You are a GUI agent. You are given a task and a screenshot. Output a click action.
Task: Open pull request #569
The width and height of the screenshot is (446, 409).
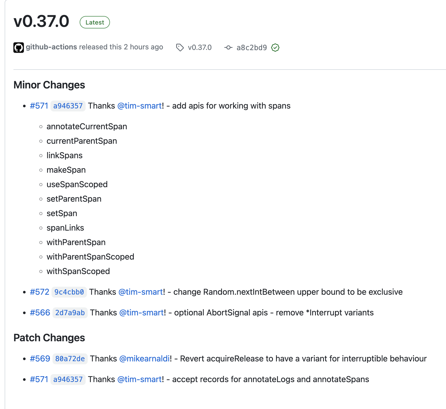point(40,359)
